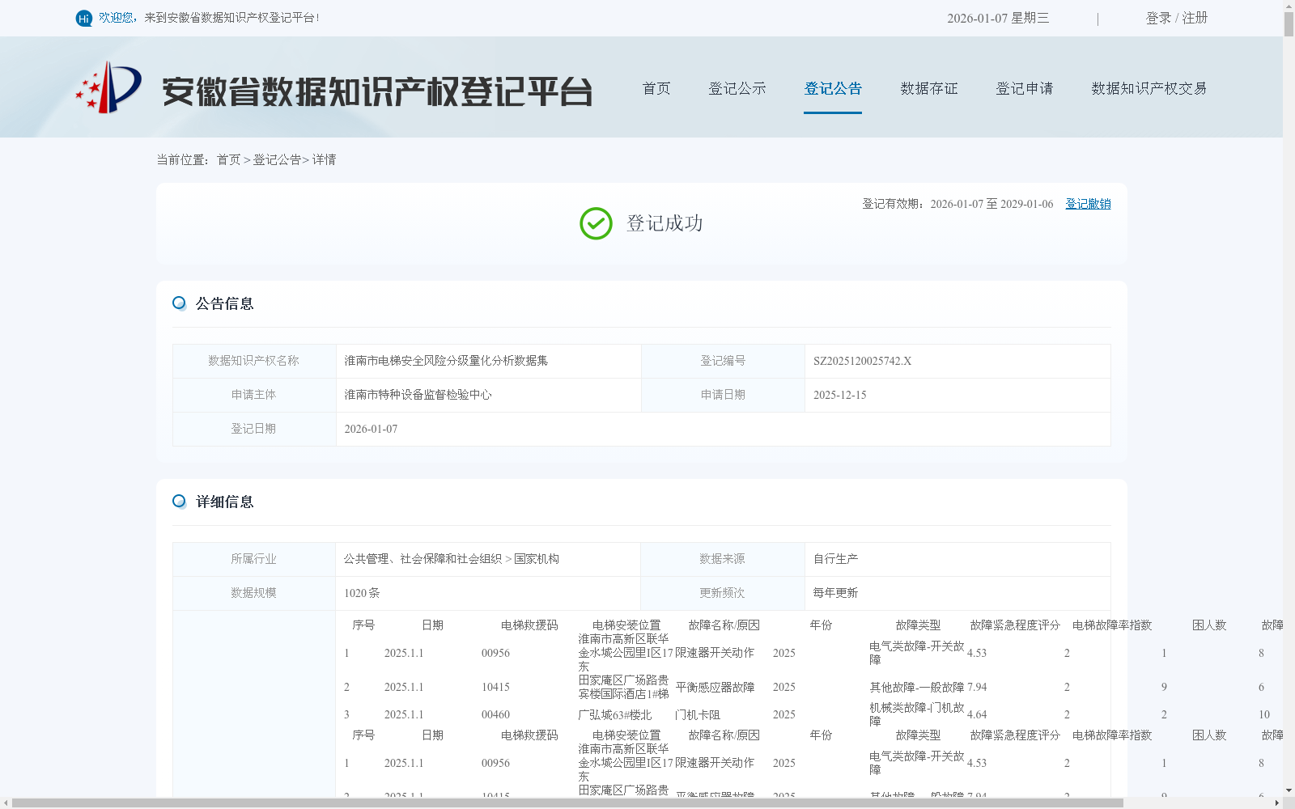Click the vertical scrollbar down arrow

click(x=1289, y=790)
